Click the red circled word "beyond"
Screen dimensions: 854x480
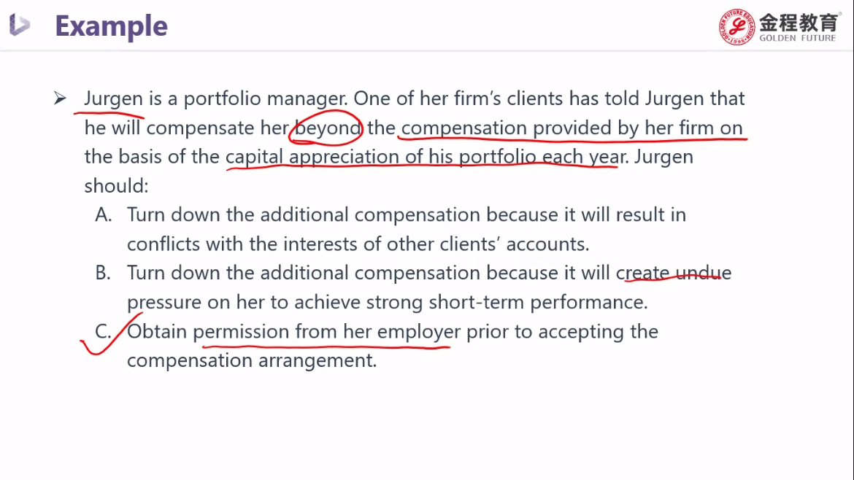328,128
